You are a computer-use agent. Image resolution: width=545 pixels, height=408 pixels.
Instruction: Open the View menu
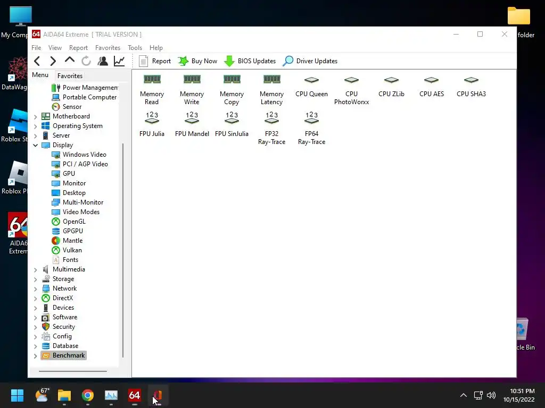coord(55,47)
